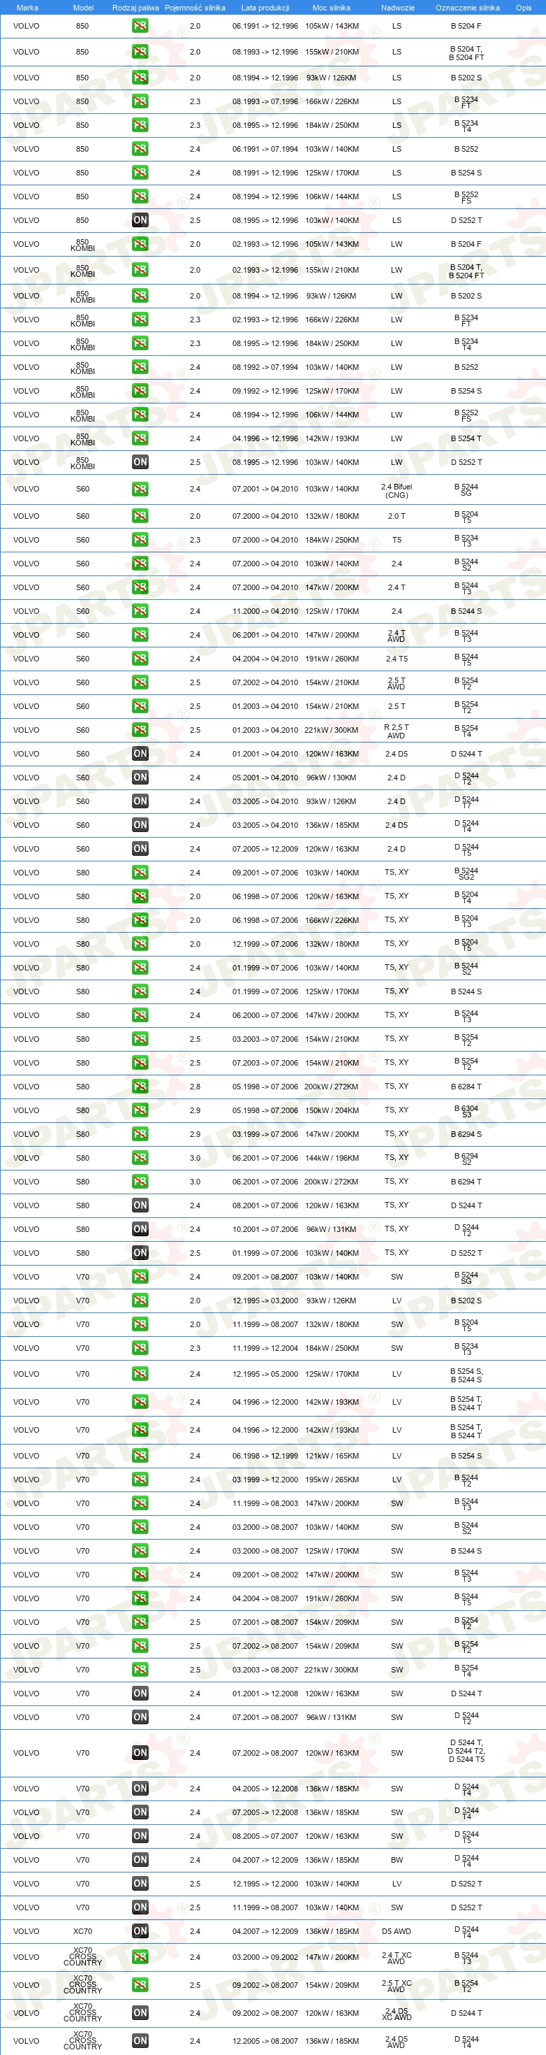Image resolution: width=546 pixels, height=2055 pixels.
Task: Click diesel ON icon in V70 D 5244 T, T2, T5 row
Action: point(140,1753)
